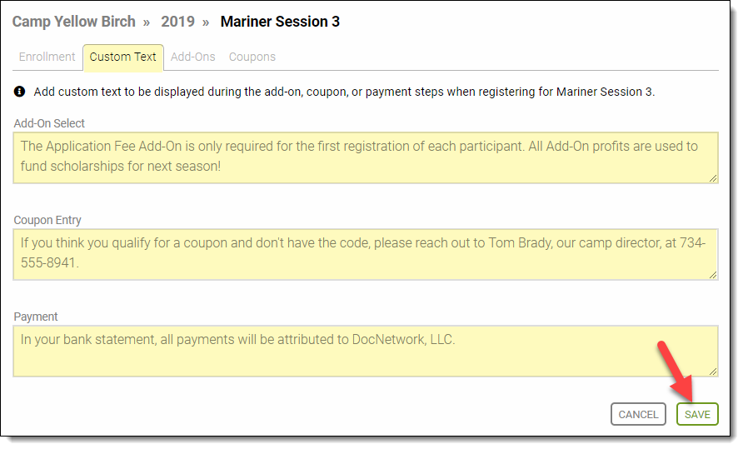The image size is (743, 449).
Task: Click the Add-On Select field label
Action: (x=49, y=123)
